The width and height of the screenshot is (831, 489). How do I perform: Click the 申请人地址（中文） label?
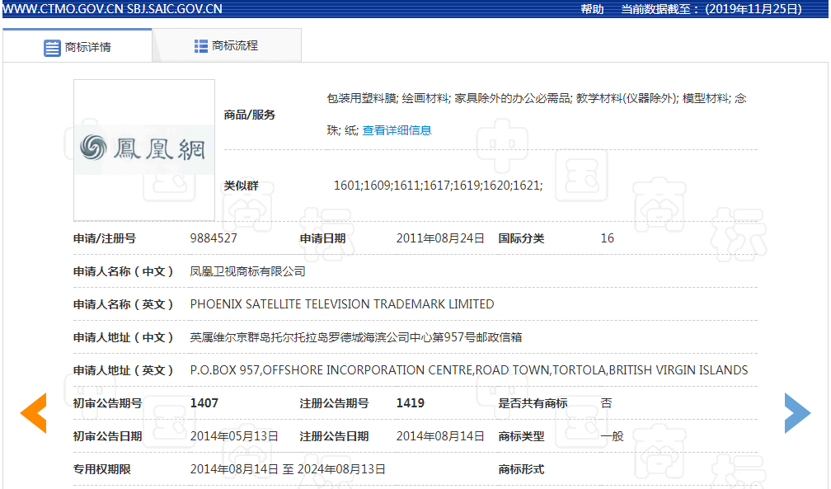123,337
